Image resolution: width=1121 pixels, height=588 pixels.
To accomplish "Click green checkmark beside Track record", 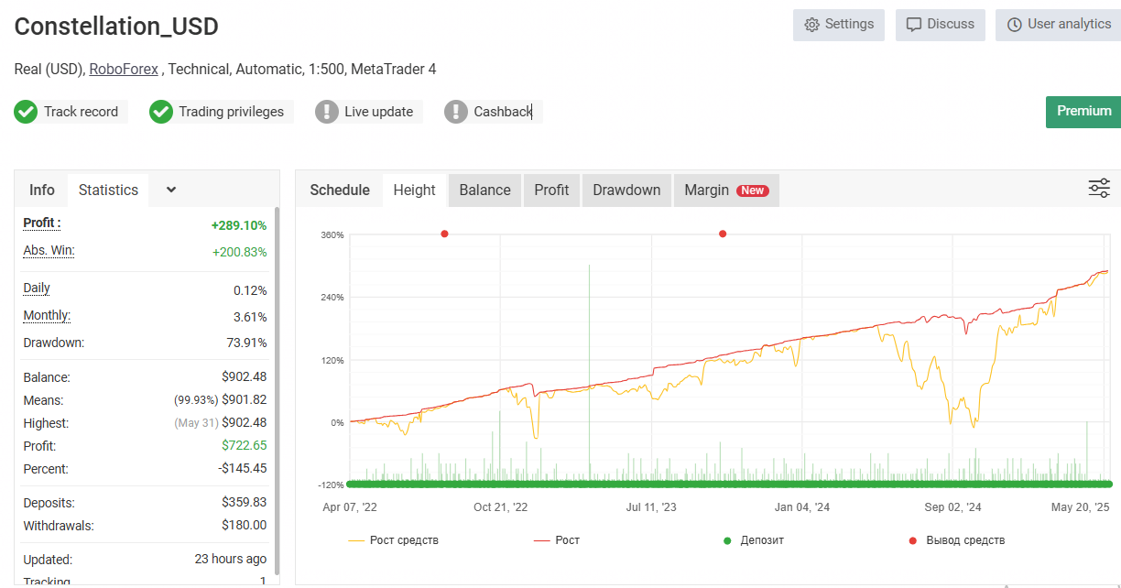I will [x=26, y=112].
